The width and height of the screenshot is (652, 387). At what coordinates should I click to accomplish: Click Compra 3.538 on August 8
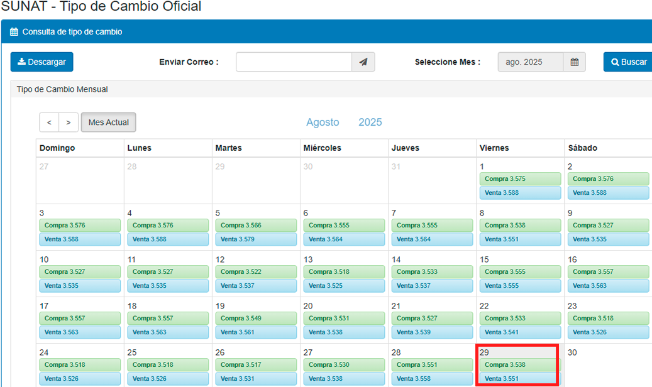coord(520,226)
